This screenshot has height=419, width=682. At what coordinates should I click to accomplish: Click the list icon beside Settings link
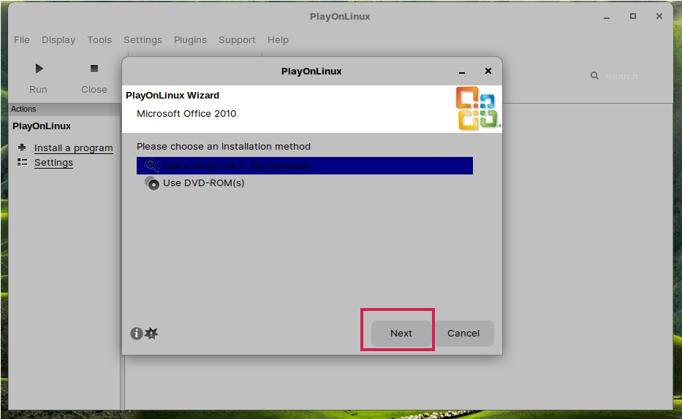coord(22,162)
